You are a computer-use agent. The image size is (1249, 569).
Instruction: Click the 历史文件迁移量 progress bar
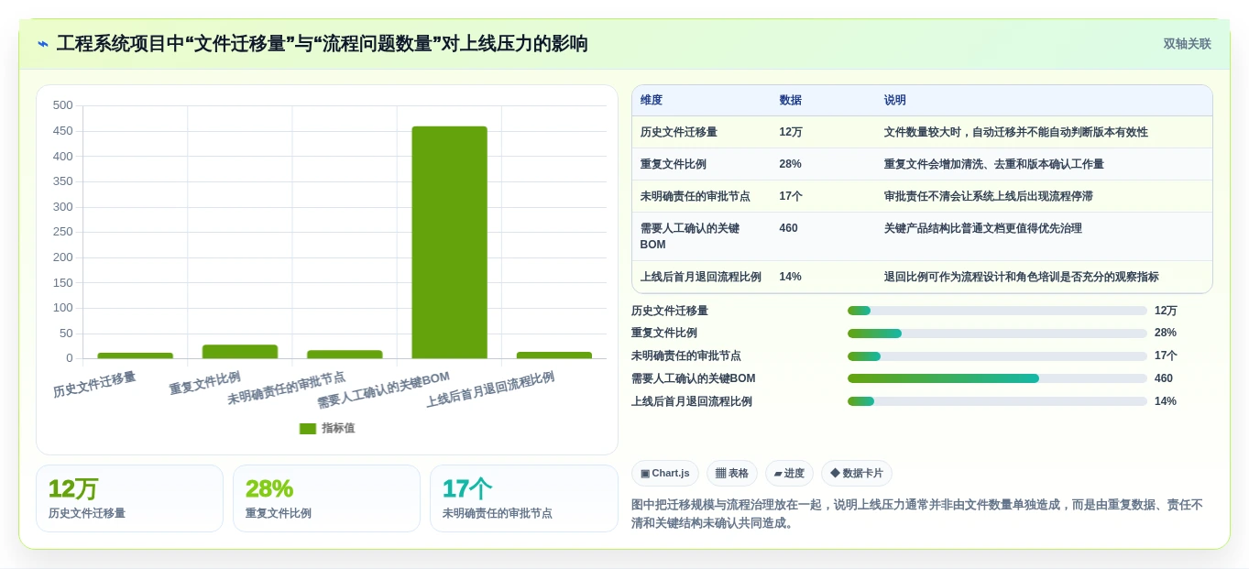click(x=997, y=311)
